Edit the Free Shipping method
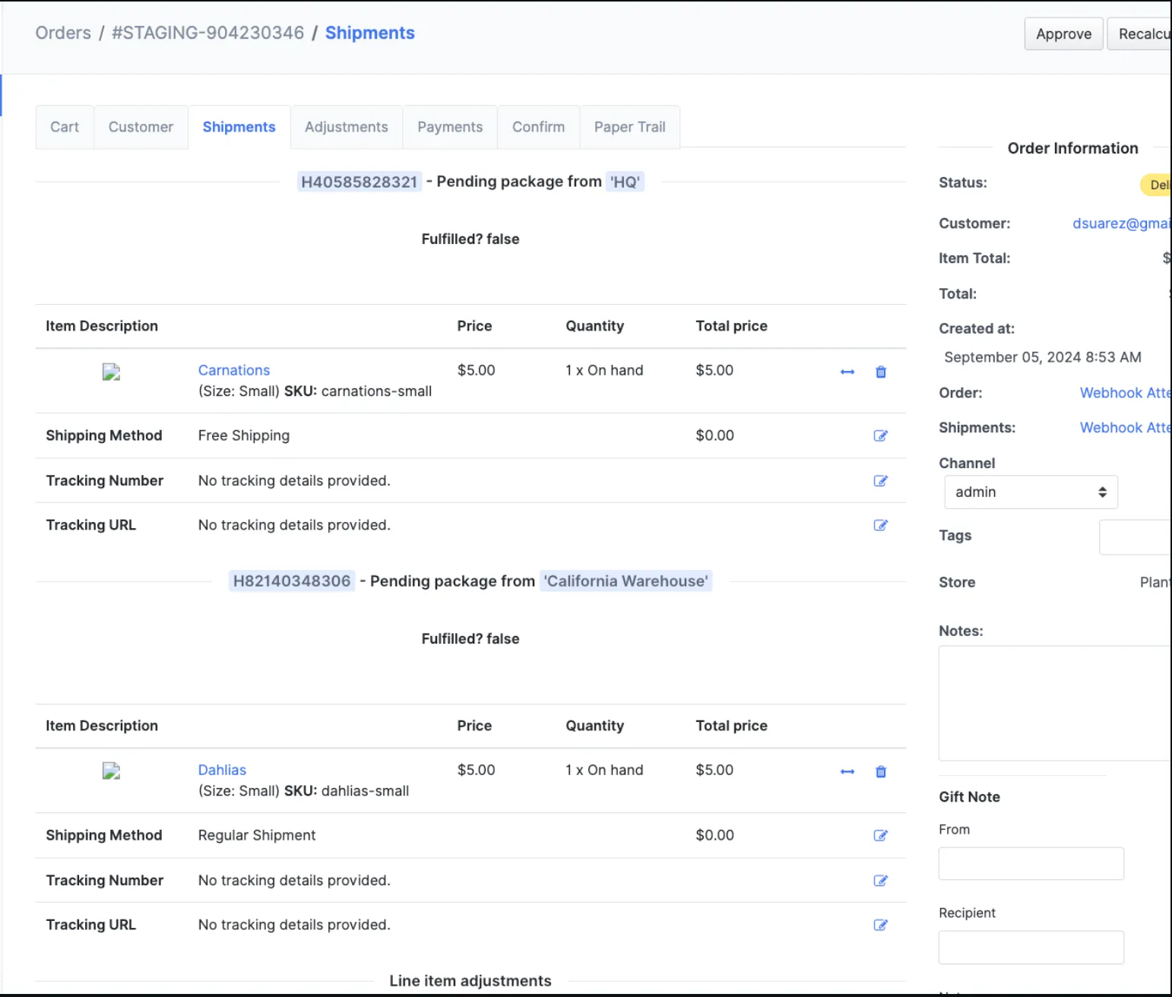1172x997 pixels. (x=881, y=435)
